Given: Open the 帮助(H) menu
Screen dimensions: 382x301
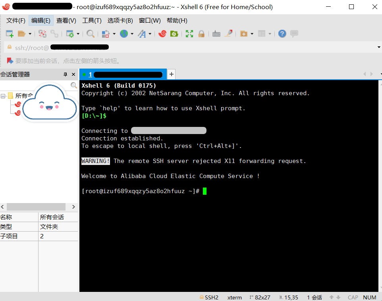Looking at the screenshot, I should coord(177,21).
